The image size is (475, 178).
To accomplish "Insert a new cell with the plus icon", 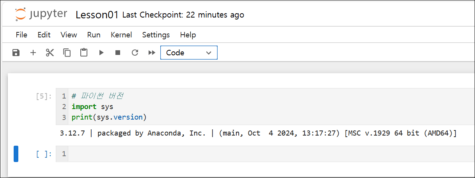I will (33, 53).
